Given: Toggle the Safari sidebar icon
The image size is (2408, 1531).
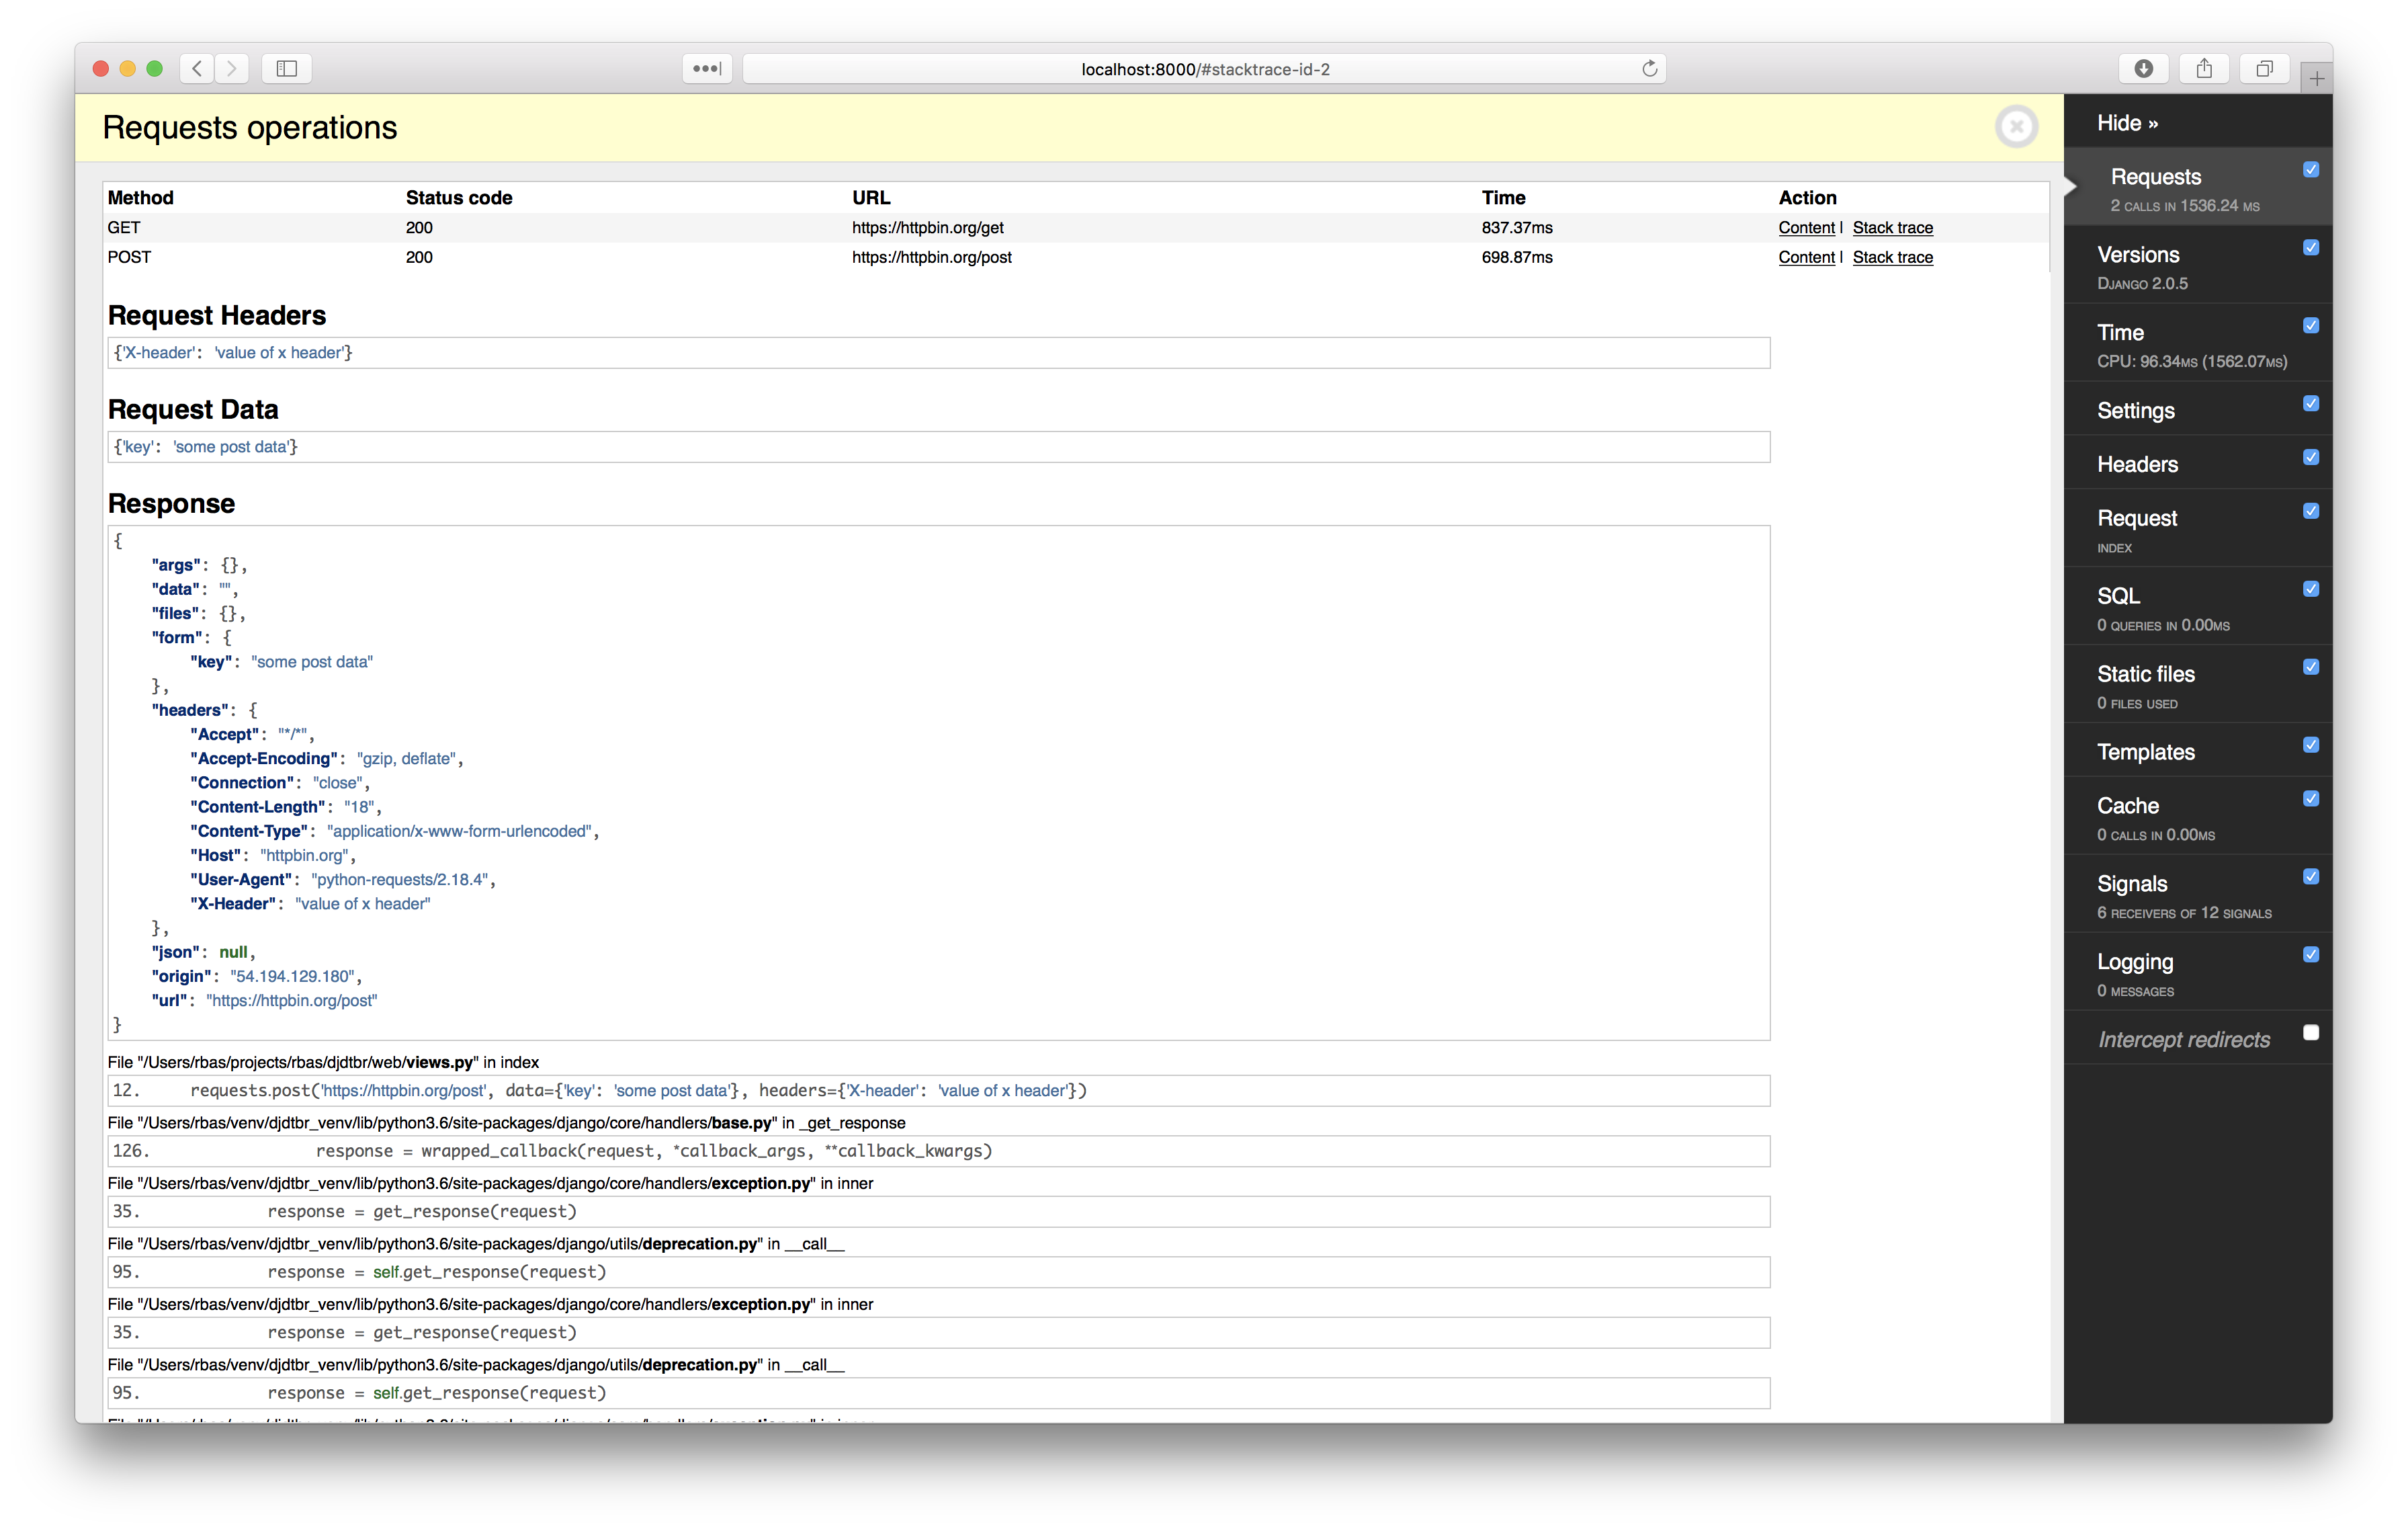Looking at the screenshot, I should click(x=287, y=68).
